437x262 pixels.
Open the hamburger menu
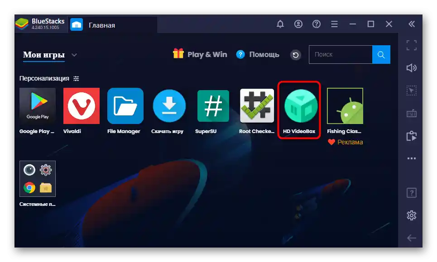tap(335, 24)
